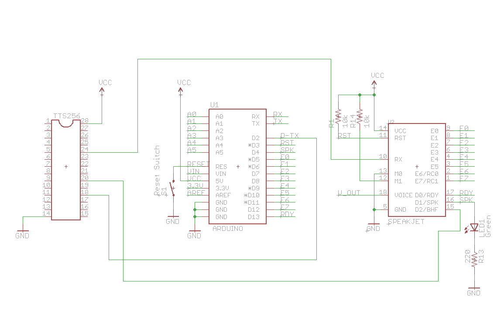Click pin number 10 on SpeakJet RX

tap(383, 157)
